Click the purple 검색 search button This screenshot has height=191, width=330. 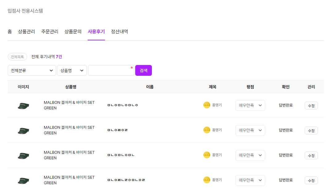(x=144, y=70)
